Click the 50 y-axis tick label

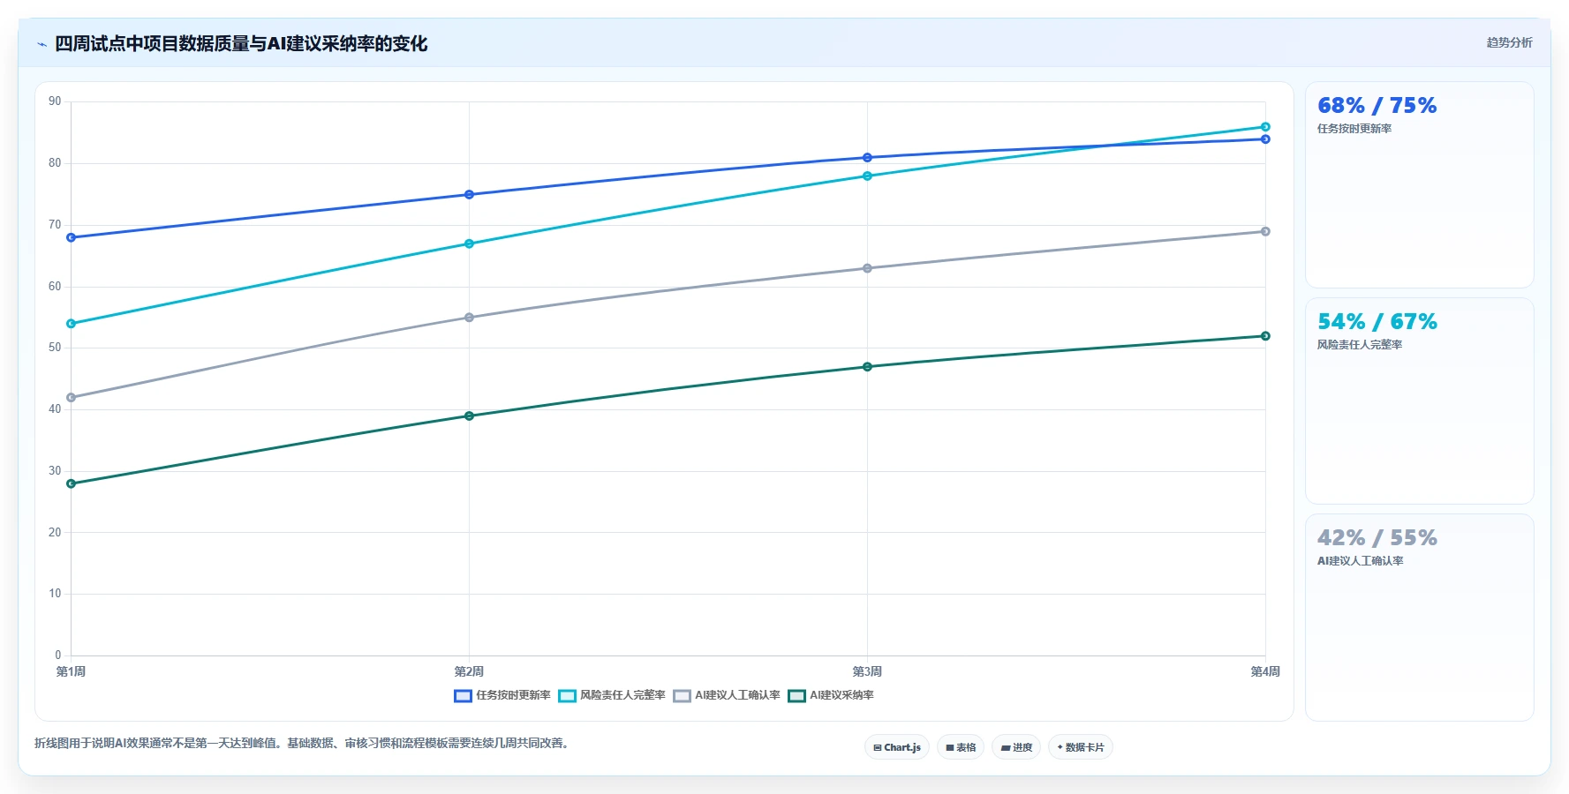[x=55, y=348]
